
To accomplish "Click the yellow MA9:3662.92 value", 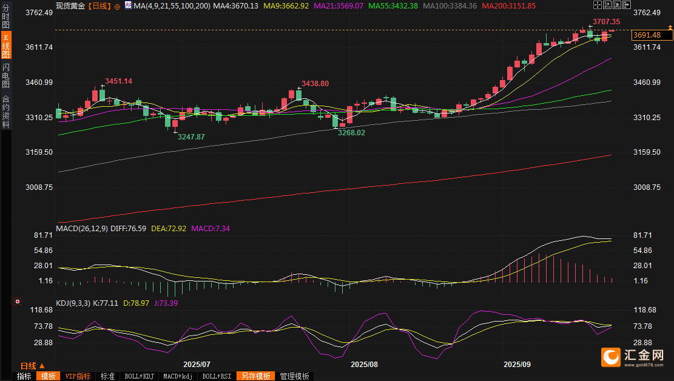I will coord(286,6).
